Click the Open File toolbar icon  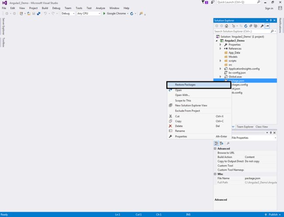29,14
